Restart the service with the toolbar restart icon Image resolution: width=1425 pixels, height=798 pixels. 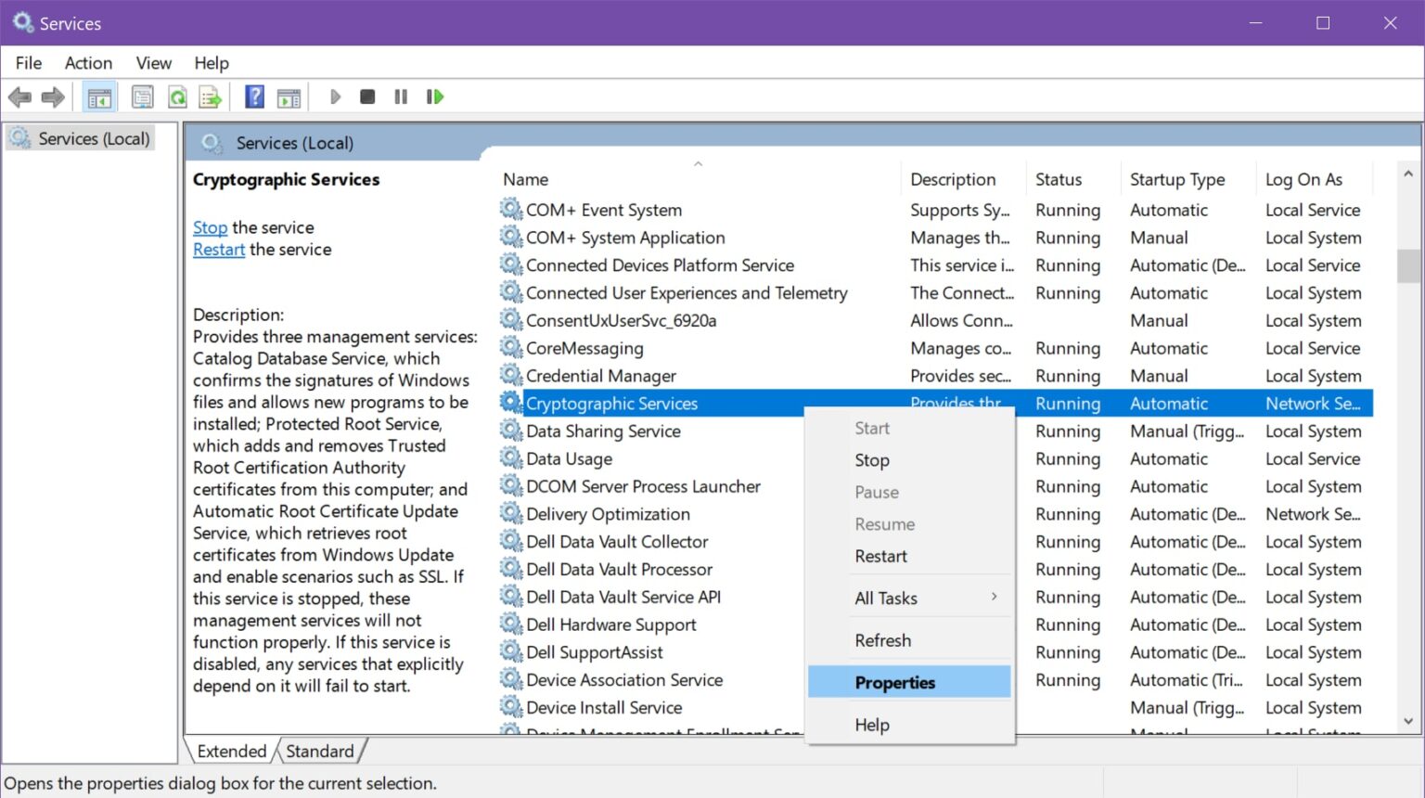pyautogui.click(x=434, y=97)
